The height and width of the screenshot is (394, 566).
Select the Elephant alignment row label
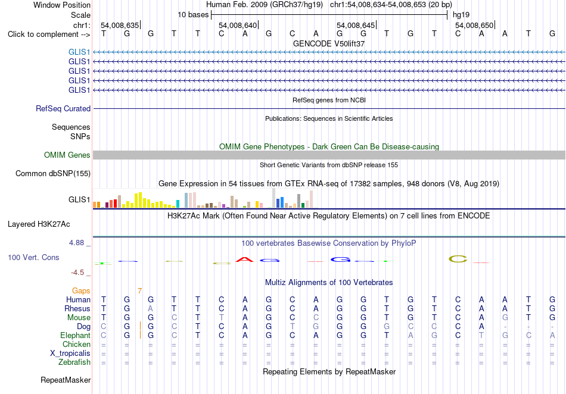[75, 336]
